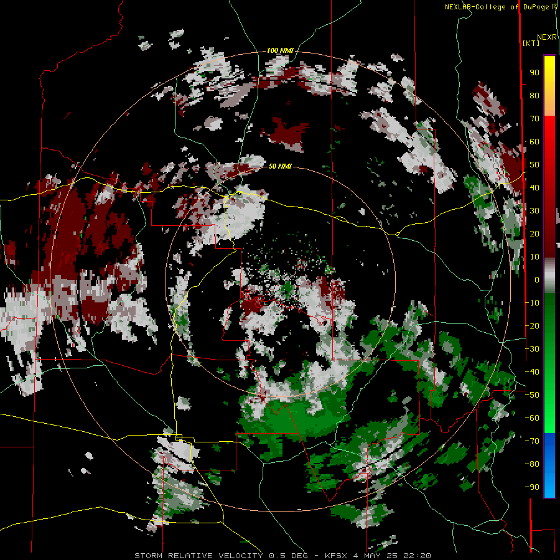Viewport: 560px width, 560px height.
Task: Click the Storm Relative Velocity caption at bottom
Action: 283,556
